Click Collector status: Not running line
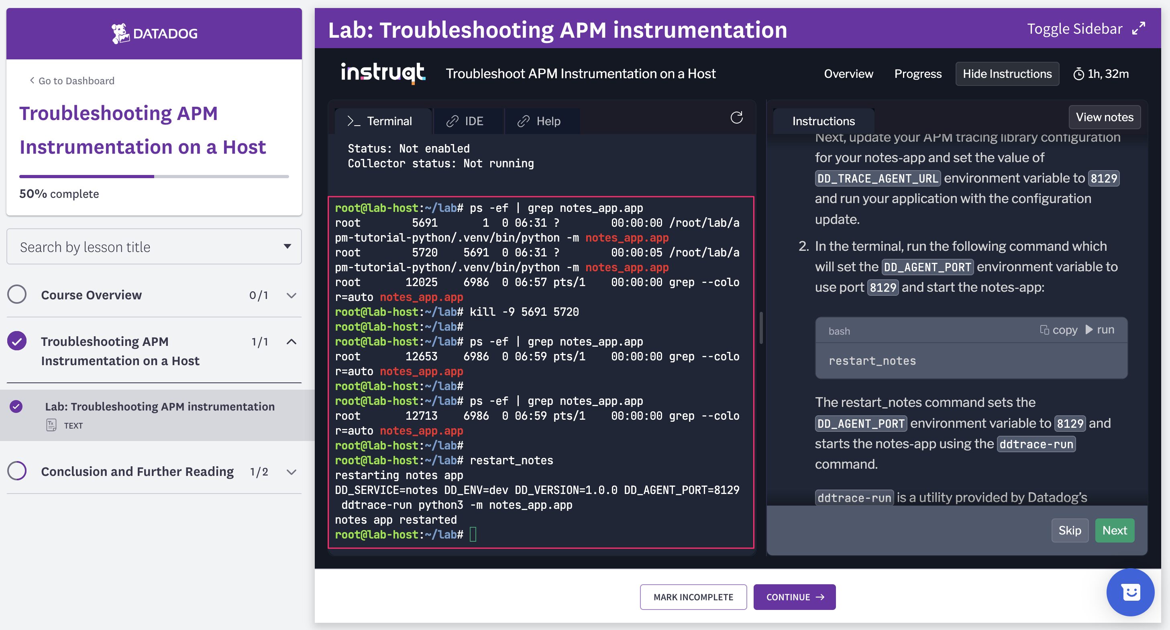 (x=440, y=163)
